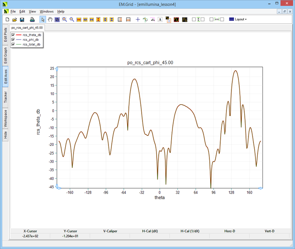The height and width of the screenshot is (249, 295).
Task: Click the text annotation 'A' icon
Action: pyautogui.click(x=160, y=20)
